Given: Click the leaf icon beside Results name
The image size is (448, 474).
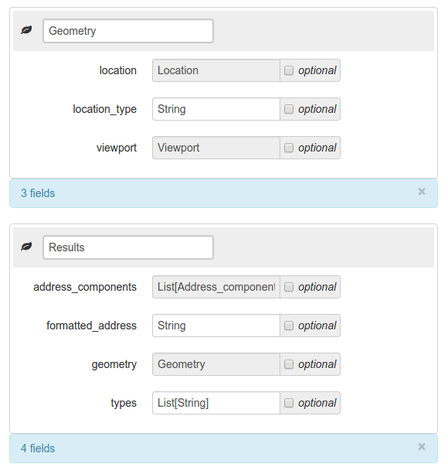Looking at the screenshot, I should (26, 247).
